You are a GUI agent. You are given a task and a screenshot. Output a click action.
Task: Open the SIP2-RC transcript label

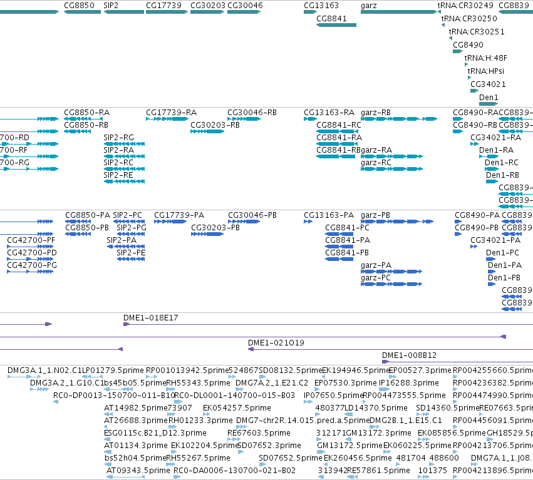(x=118, y=162)
